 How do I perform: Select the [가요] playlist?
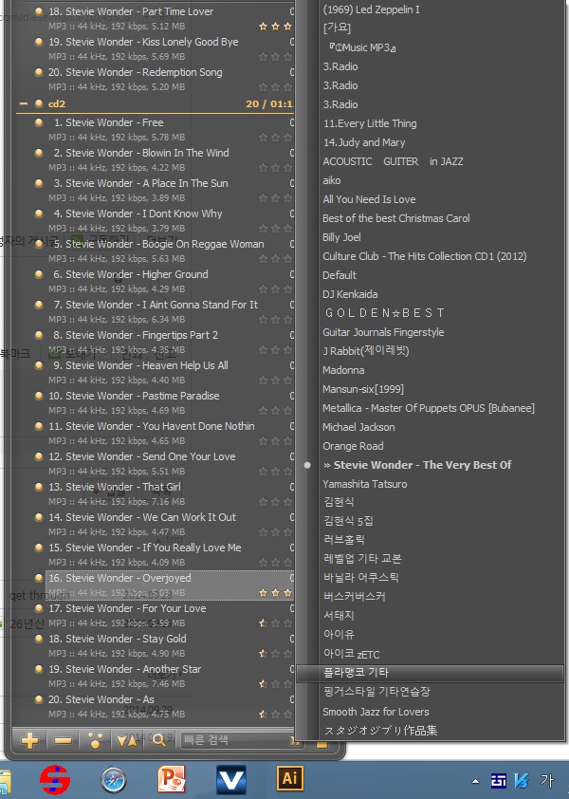(338, 28)
